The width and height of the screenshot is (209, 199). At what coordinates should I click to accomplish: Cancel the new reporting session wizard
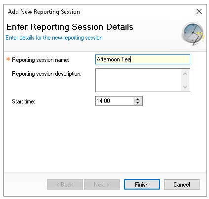182,184
